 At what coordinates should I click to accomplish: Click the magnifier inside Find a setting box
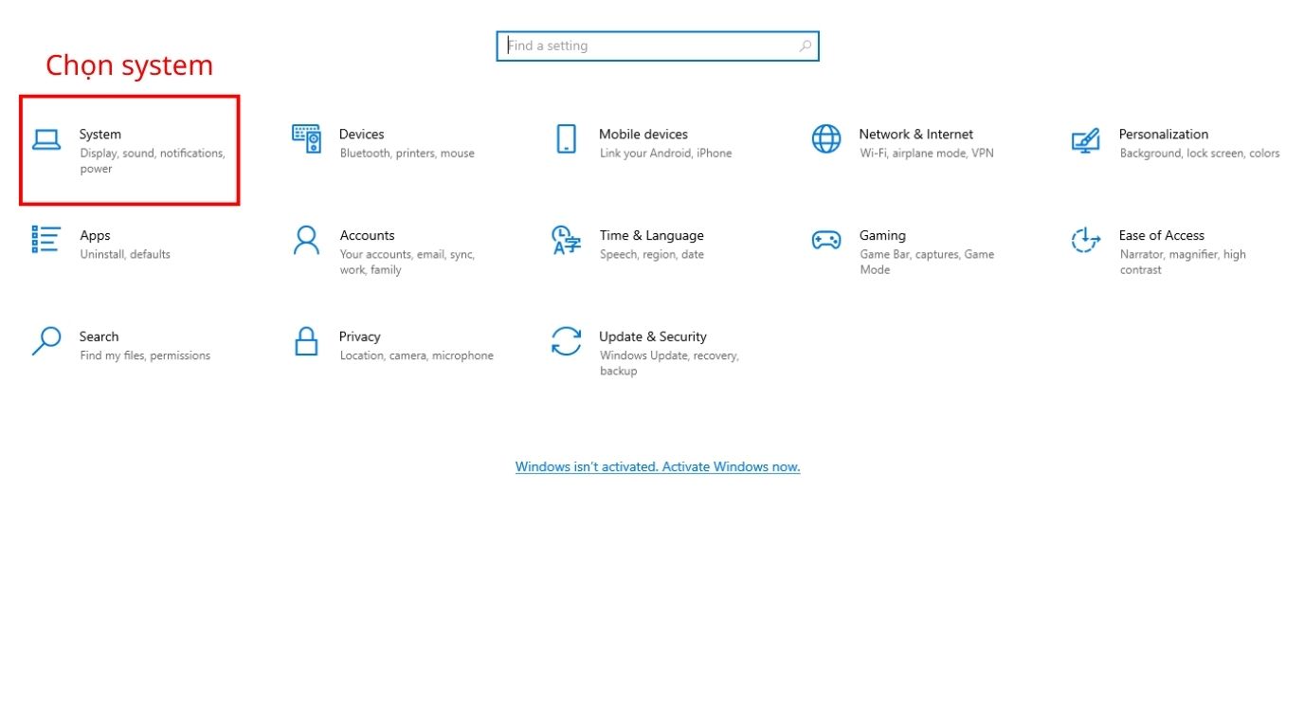click(x=806, y=45)
